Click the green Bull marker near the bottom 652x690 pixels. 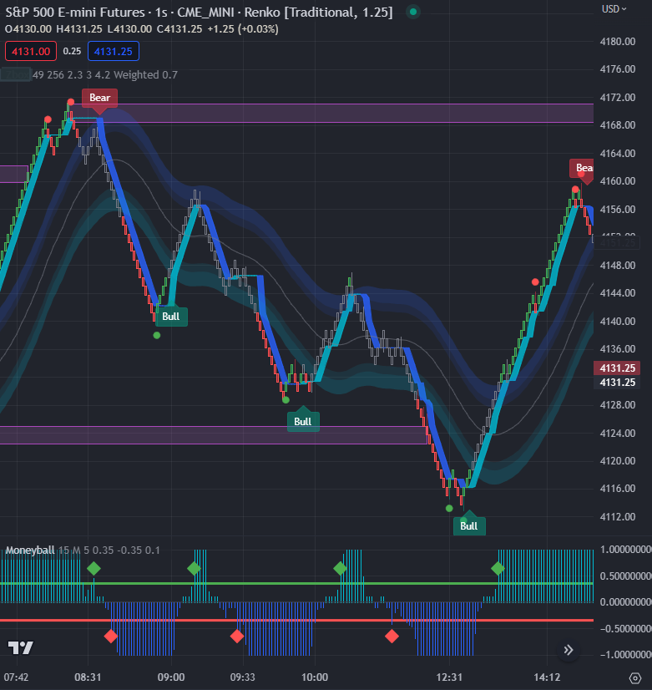469,525
